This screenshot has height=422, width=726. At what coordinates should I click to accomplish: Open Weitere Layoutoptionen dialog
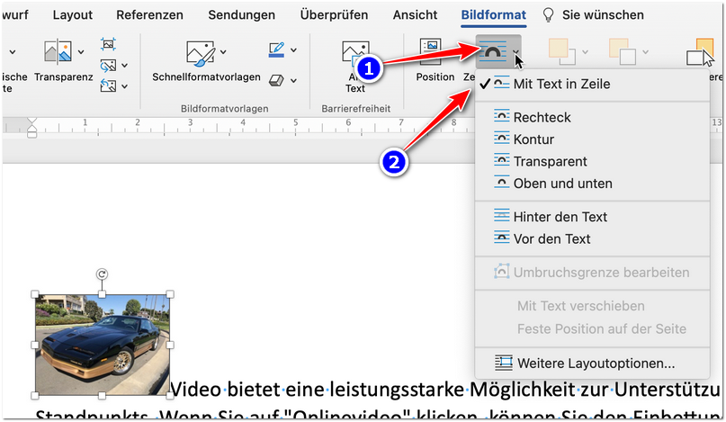pyautogui.click(x=594, y=364)
